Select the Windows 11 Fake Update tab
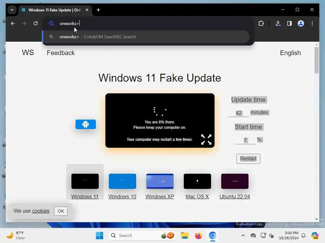 coord(54,10)
